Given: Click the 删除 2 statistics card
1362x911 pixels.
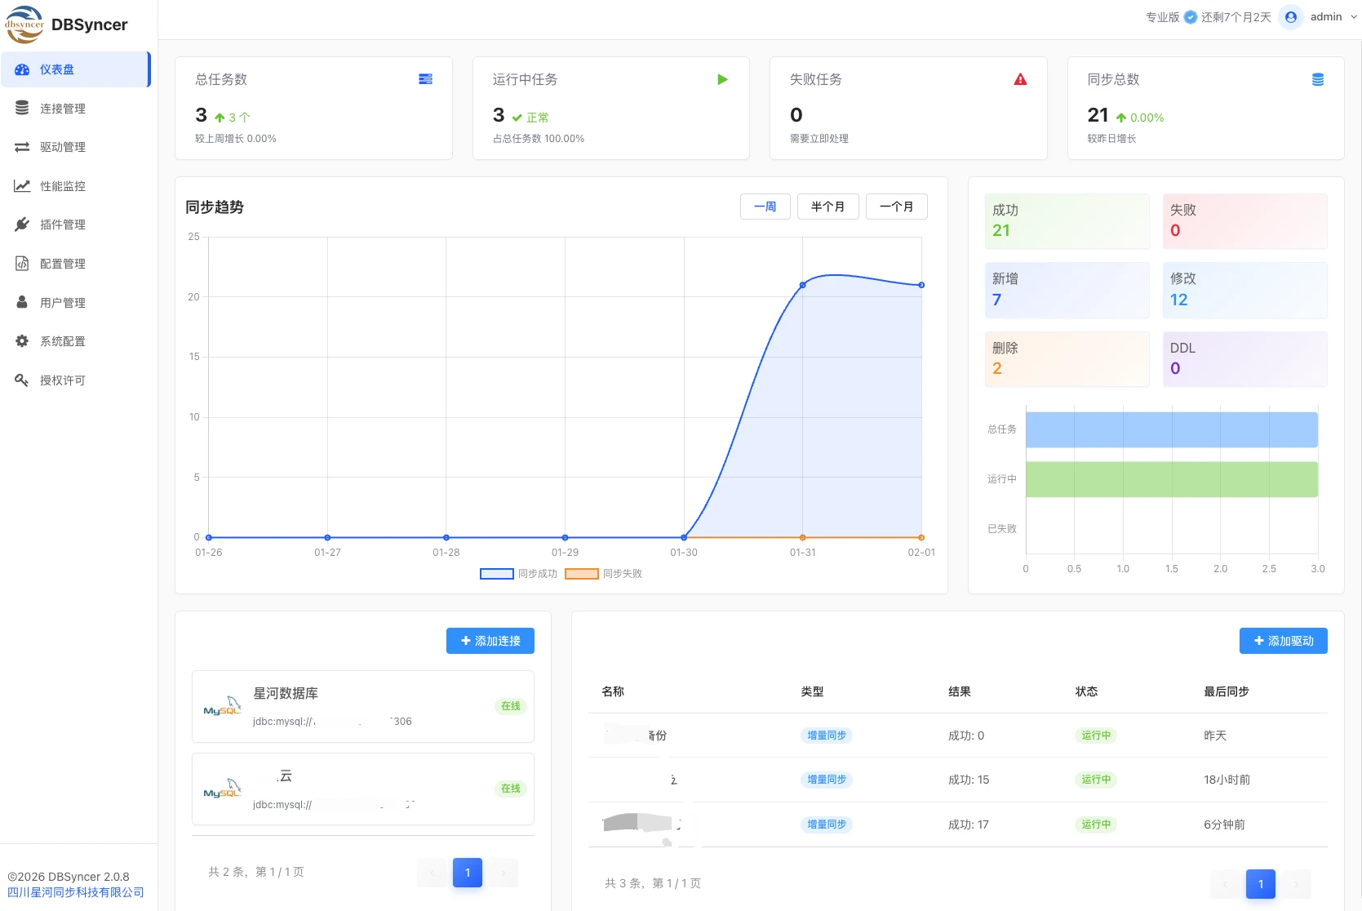Looking at the screenshot, I should coord(1067,359).
